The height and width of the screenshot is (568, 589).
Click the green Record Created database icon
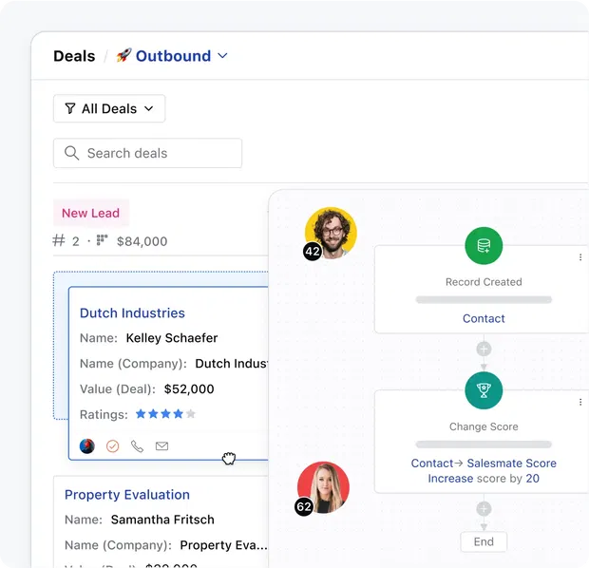(x=484, y=247)
